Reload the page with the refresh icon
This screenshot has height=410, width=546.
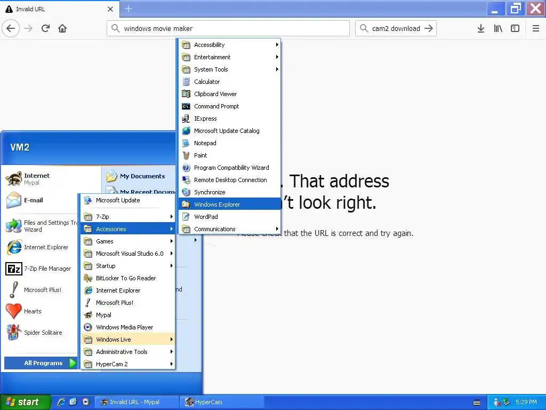click(46, 28)
